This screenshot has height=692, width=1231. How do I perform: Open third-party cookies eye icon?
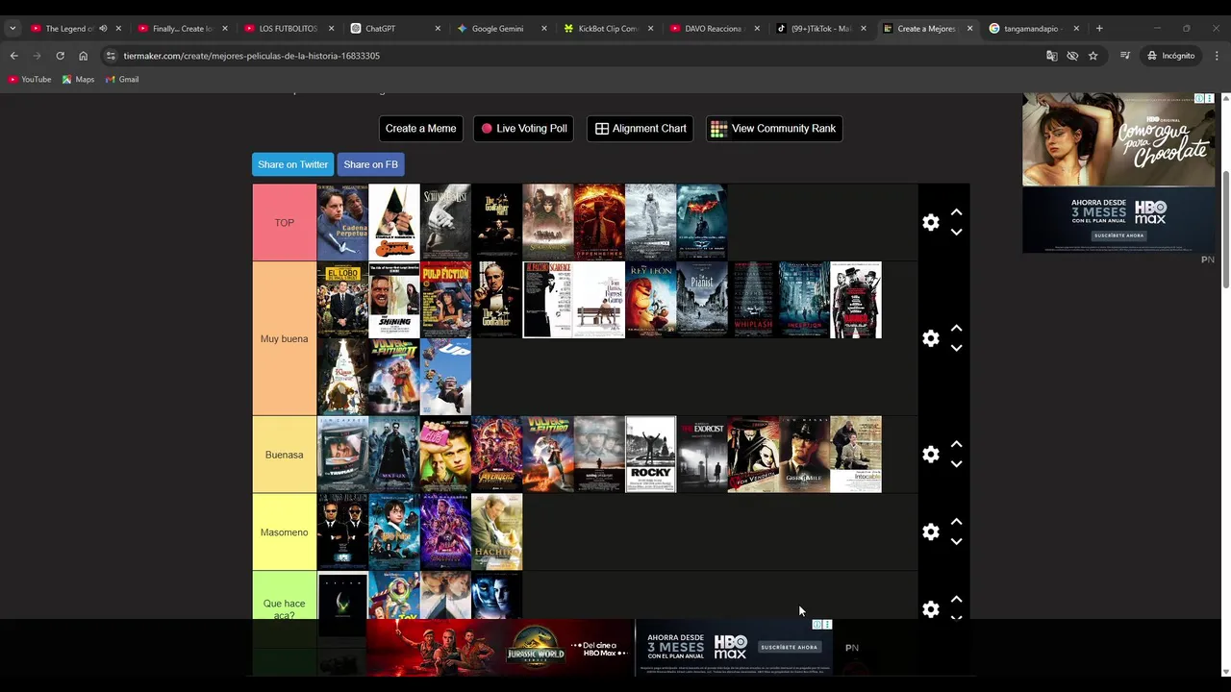click(1072, 56)
